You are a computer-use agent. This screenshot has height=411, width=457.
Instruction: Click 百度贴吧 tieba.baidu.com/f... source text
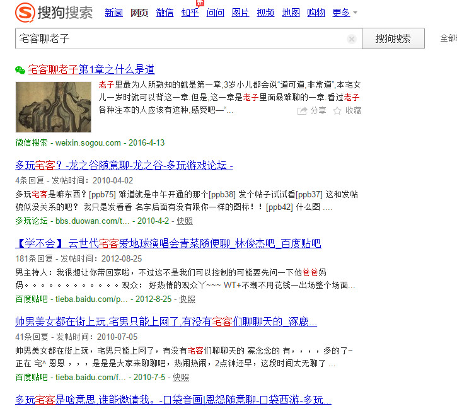[x=71, y=377]
